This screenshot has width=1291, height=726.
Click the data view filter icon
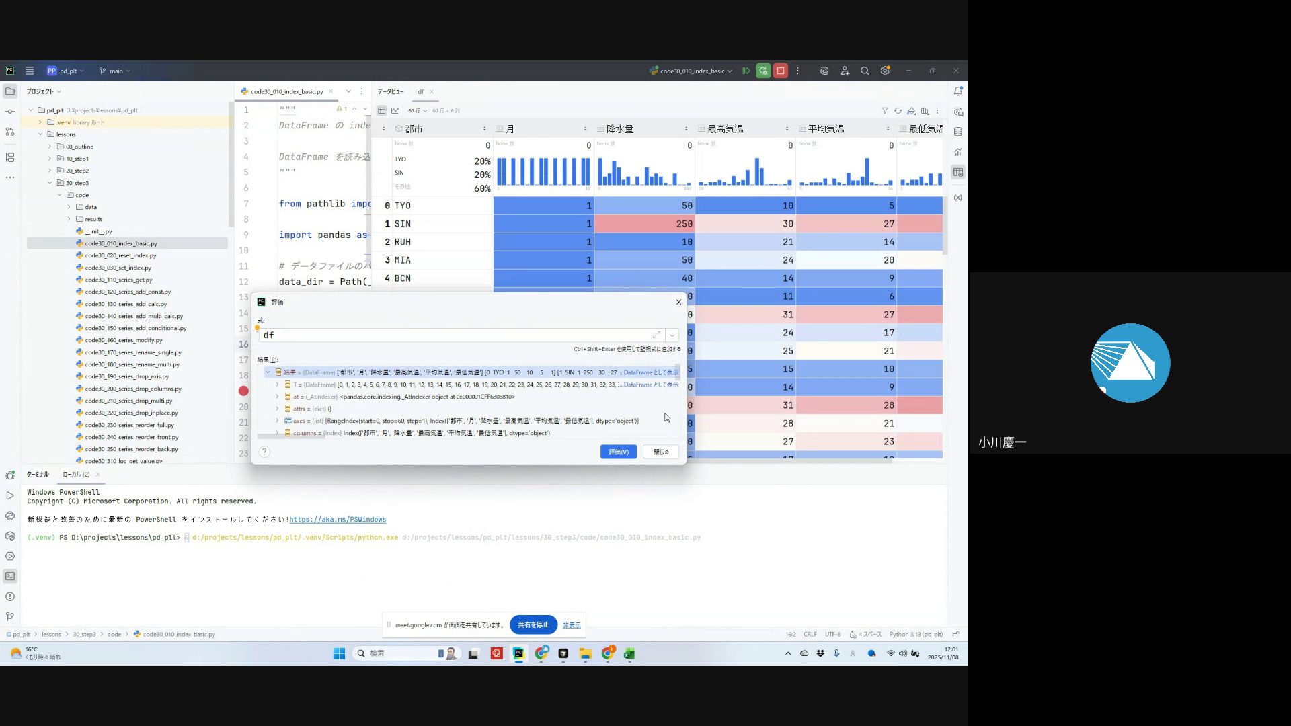[885, 110]
